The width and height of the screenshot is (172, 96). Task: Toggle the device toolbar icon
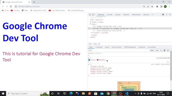[x=93, y=15]
